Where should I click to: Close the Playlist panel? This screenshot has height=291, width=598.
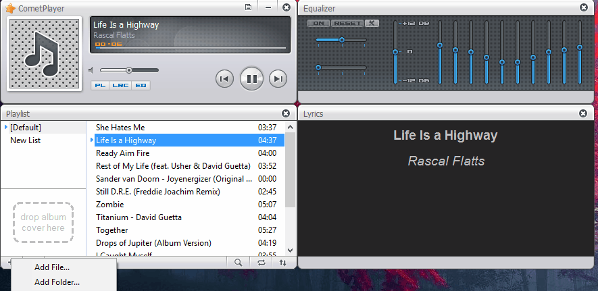pos(286,113)
